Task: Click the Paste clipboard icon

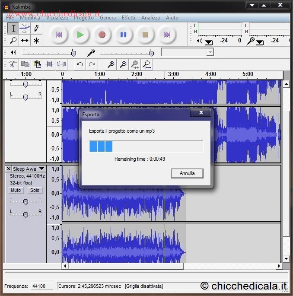Action: [37, 64]
